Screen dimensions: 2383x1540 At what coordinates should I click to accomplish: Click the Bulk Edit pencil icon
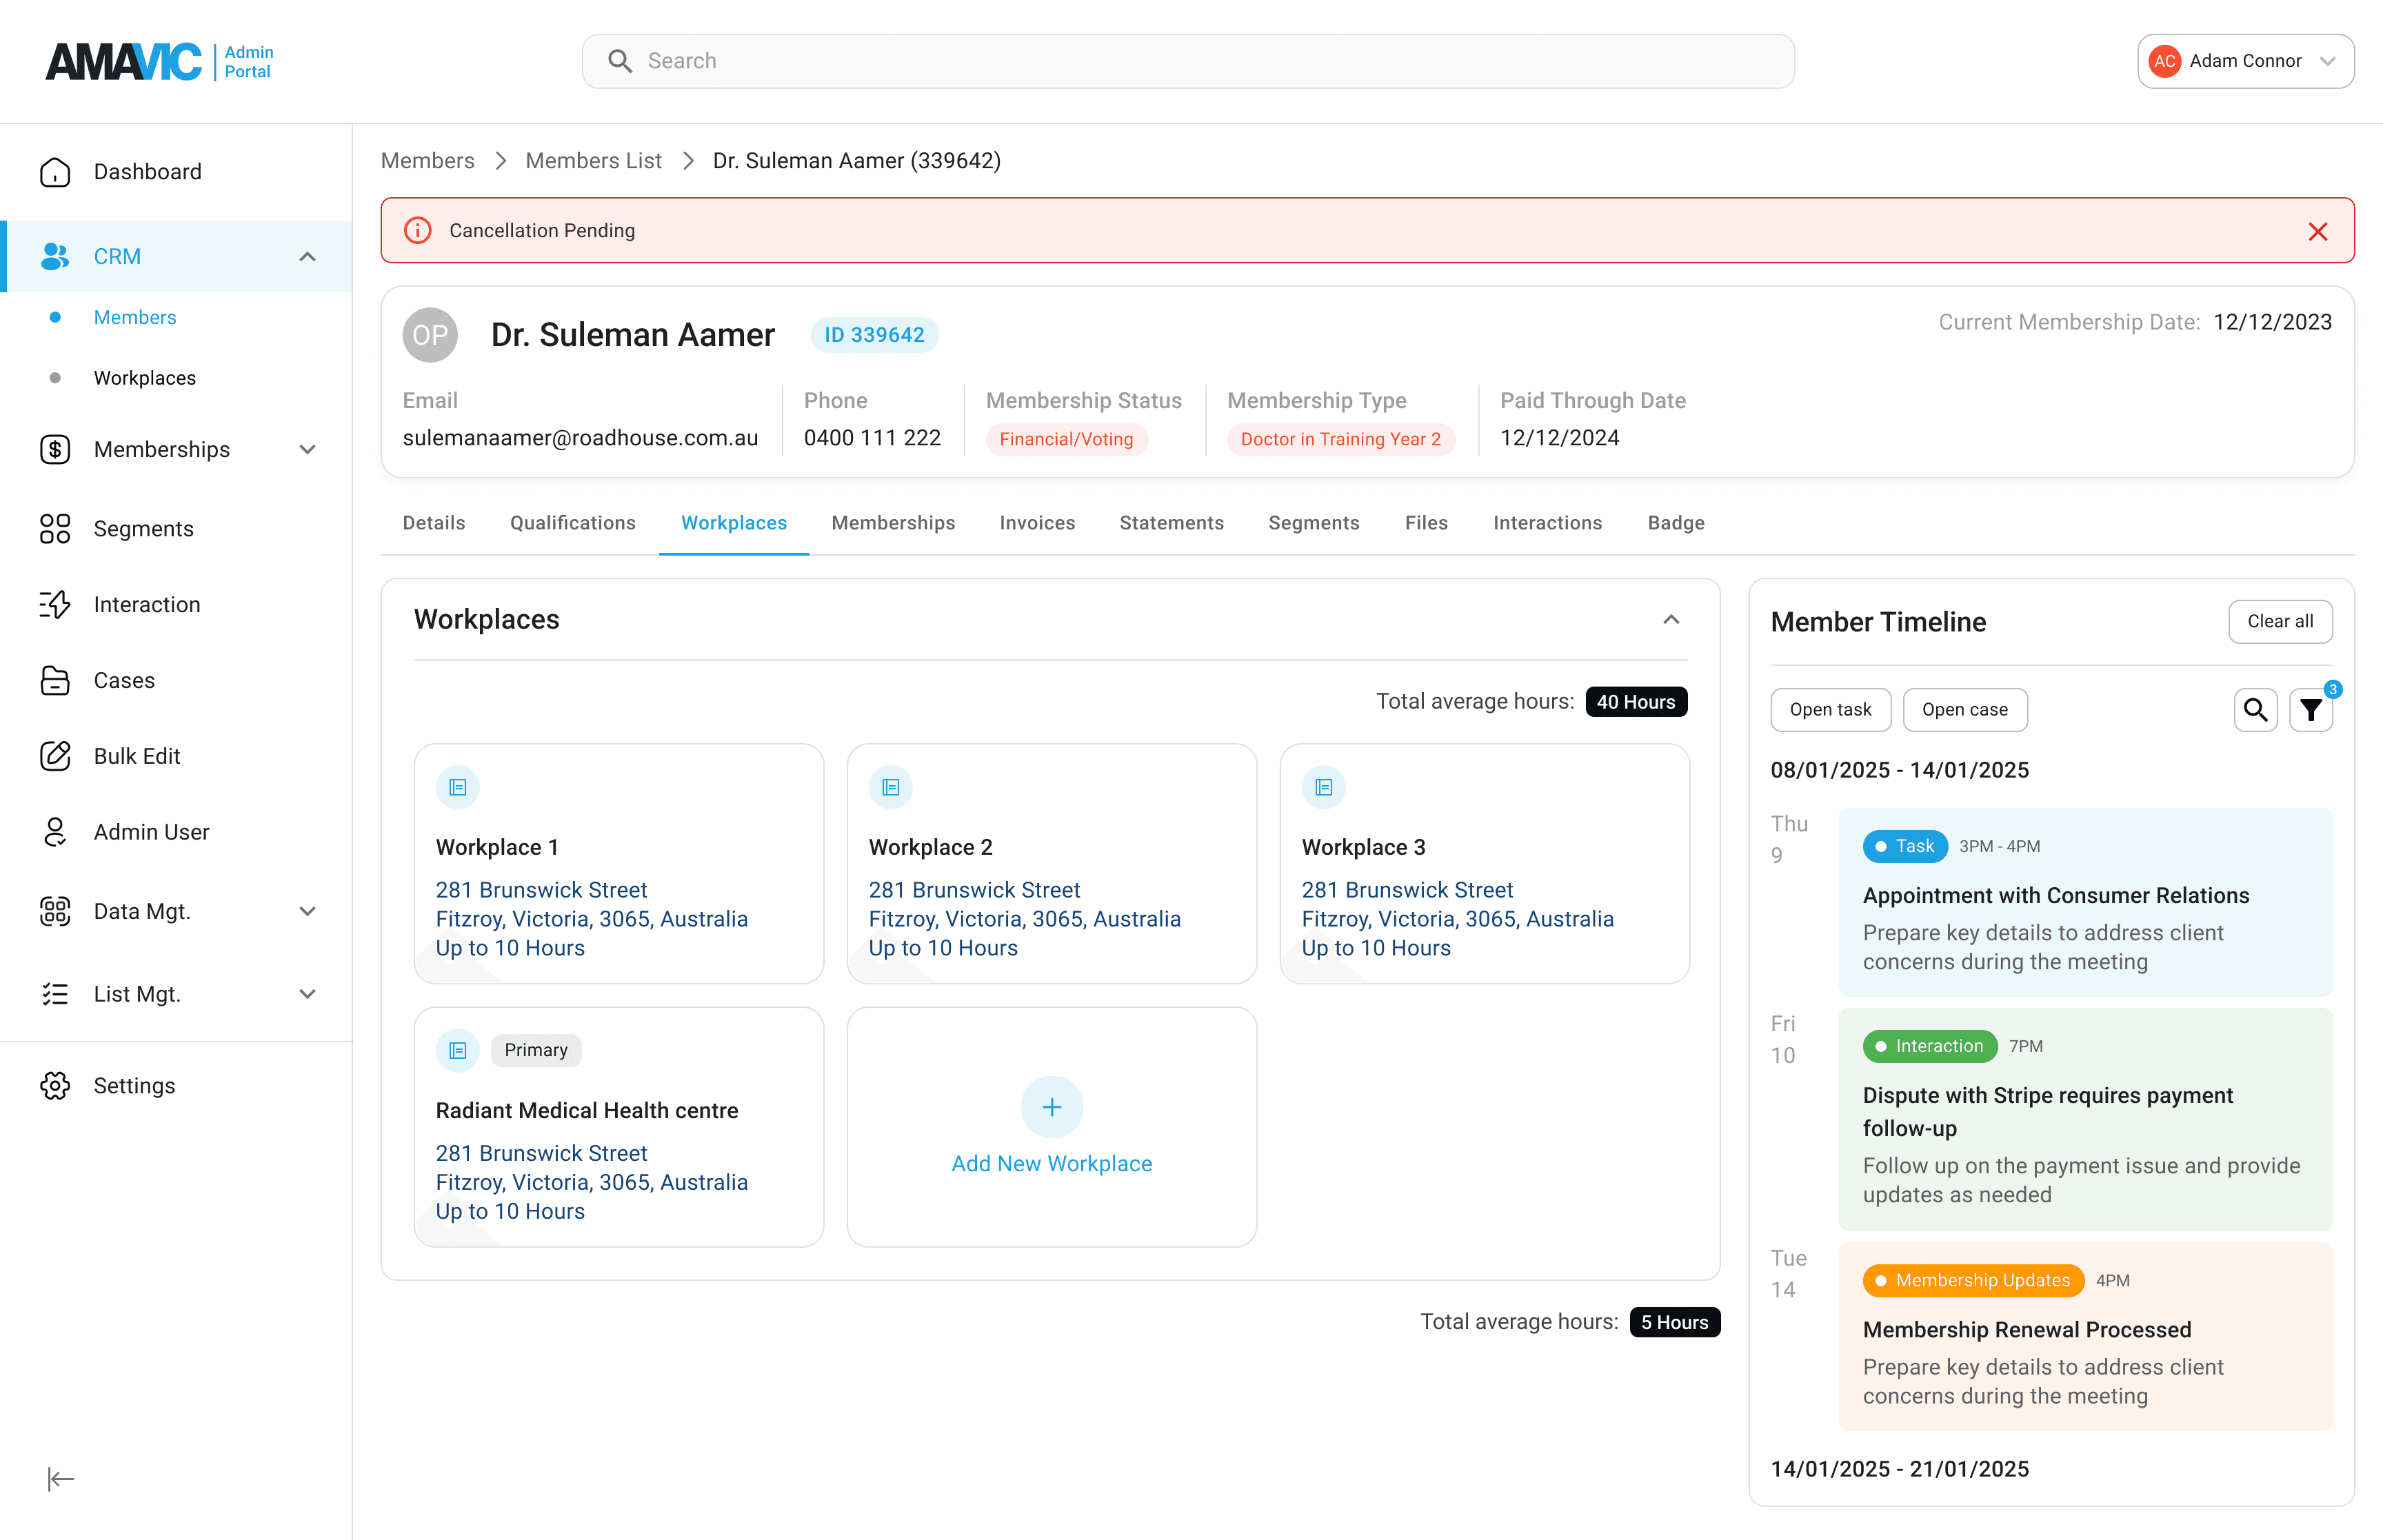click(x=55, y=756)
